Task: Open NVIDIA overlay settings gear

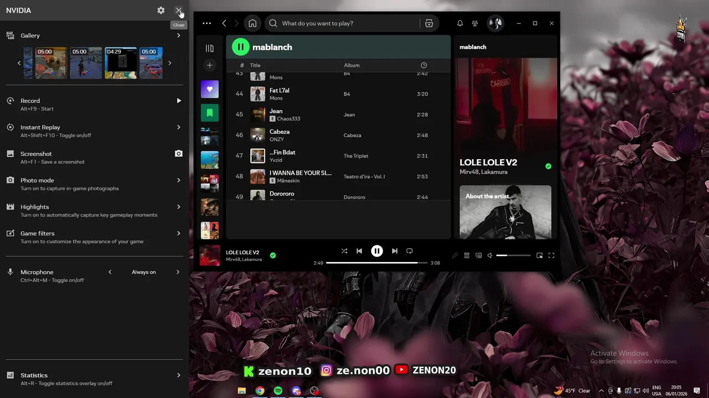Action: tap(161, 11)
